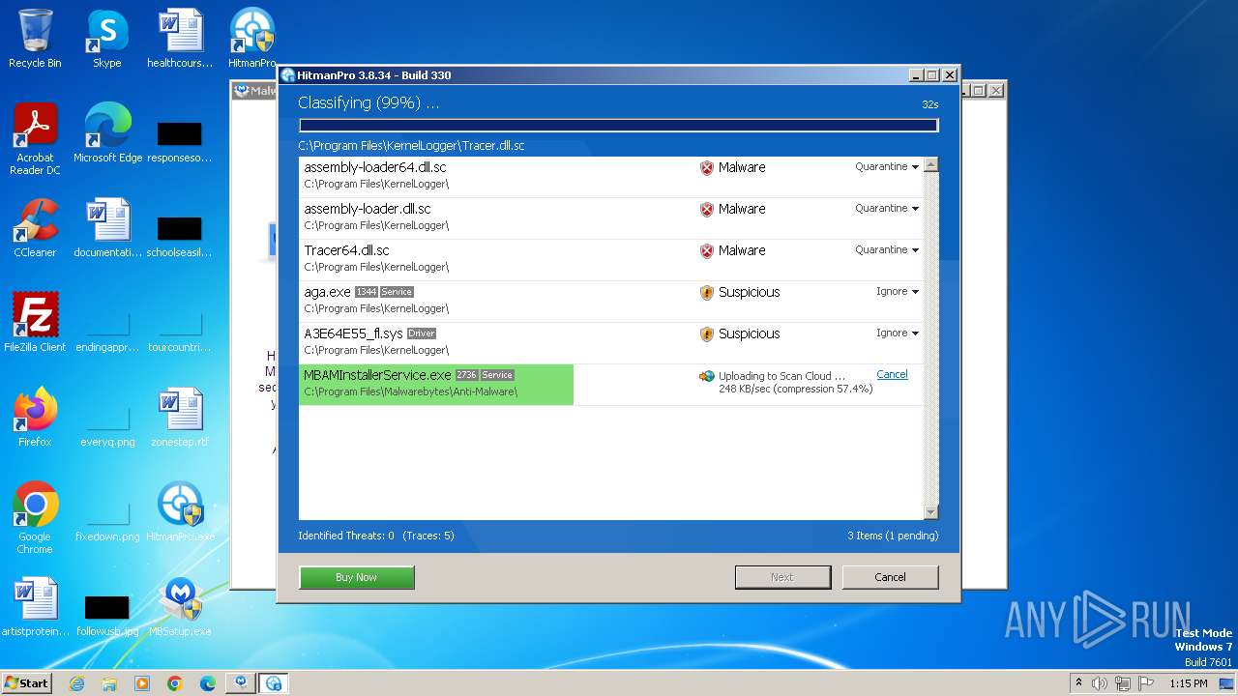Open zonestep.rtf document icon

[180, 418]
